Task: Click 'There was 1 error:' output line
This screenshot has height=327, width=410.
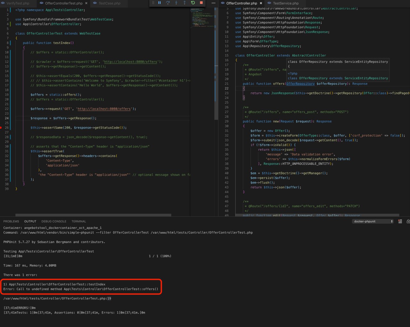Action: [x=20, y=275]
